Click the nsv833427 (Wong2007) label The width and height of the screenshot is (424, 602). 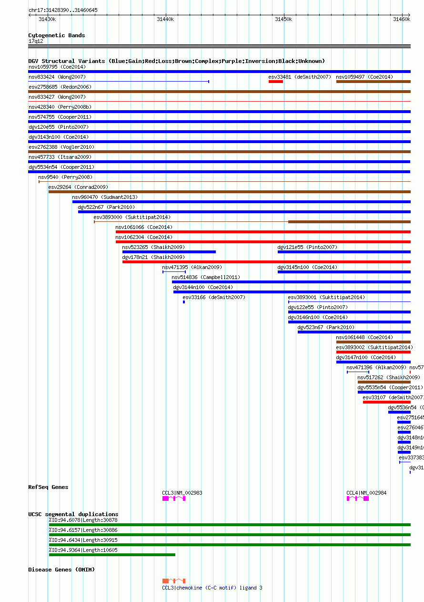coord(57,97)
